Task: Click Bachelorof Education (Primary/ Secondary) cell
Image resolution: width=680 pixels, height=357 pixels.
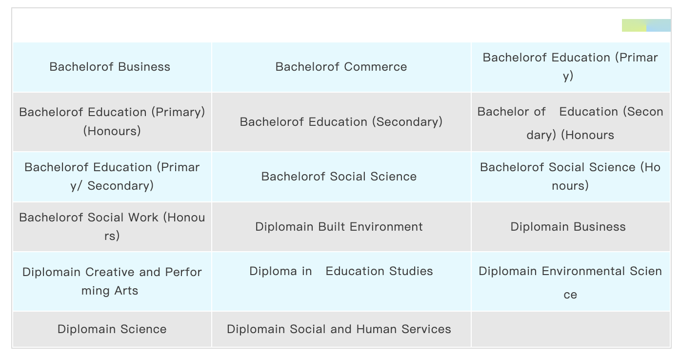Action: point(112,177)
